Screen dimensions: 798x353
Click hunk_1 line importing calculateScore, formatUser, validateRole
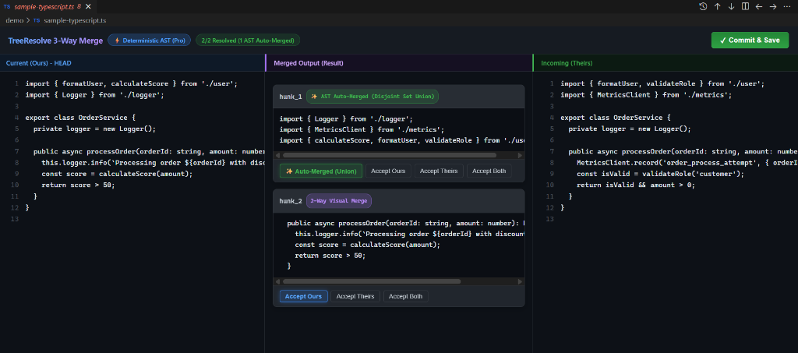pos(402,140)
